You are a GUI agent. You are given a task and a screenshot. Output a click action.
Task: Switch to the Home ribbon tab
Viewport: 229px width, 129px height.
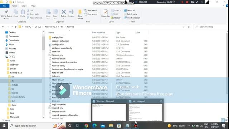[x=14, y=6]
